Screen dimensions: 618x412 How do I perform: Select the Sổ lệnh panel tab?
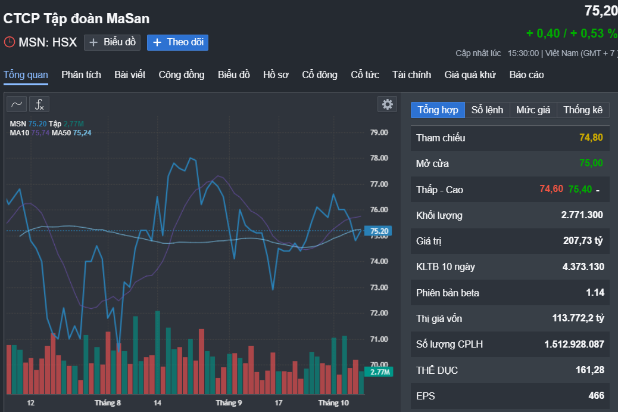coord(487,110)
